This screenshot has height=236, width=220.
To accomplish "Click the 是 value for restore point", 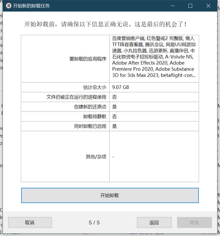I will [x=114, y=107].
